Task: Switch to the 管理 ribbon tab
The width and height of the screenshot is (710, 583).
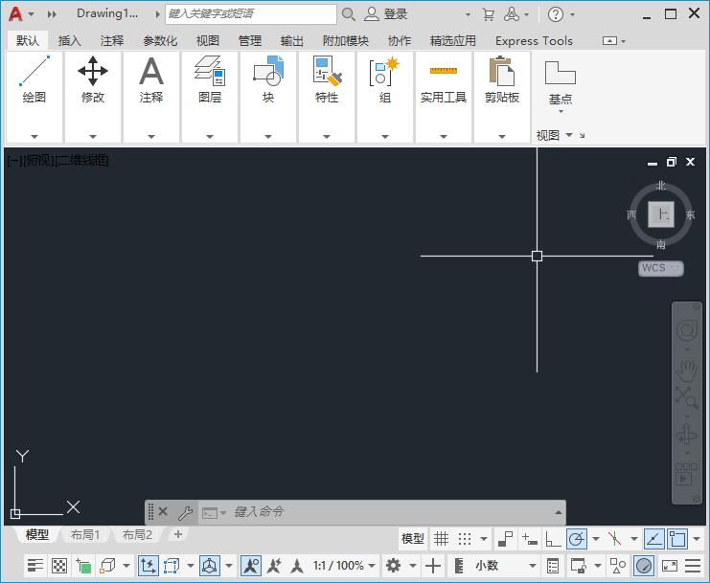Action: click(250, 41)
